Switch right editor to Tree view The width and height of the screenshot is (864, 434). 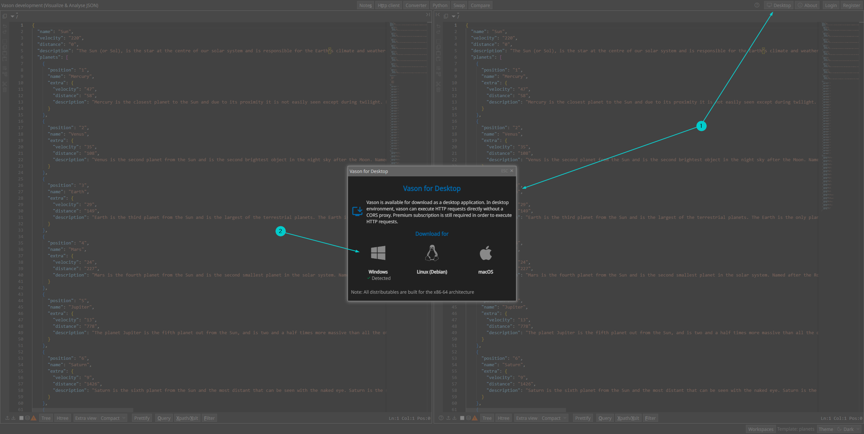(487, 418)
